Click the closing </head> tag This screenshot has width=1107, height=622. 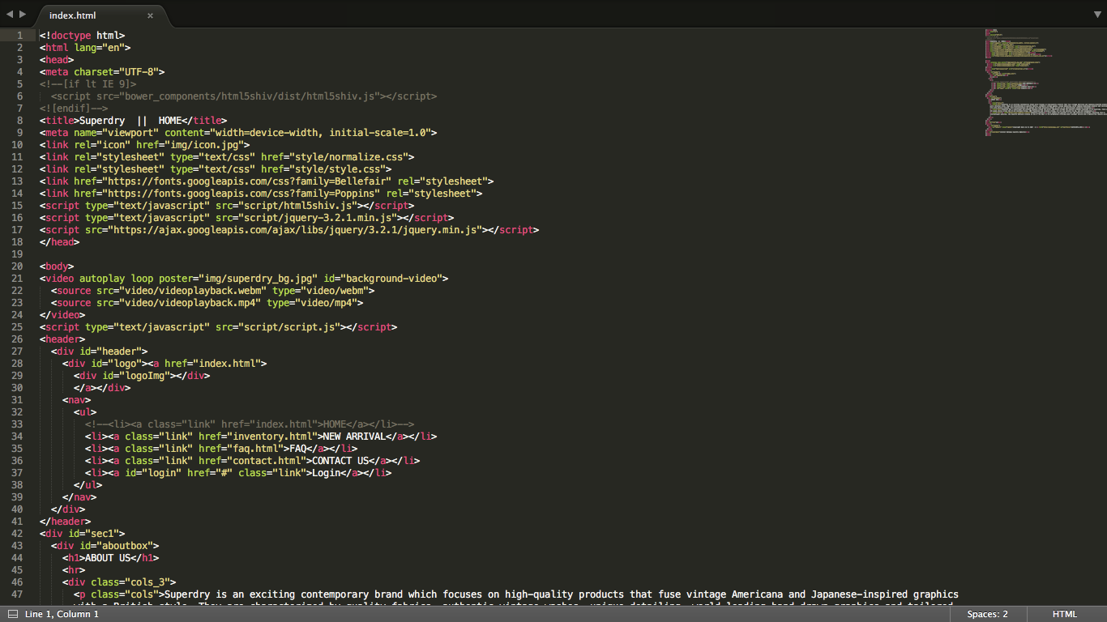[59, 242]
